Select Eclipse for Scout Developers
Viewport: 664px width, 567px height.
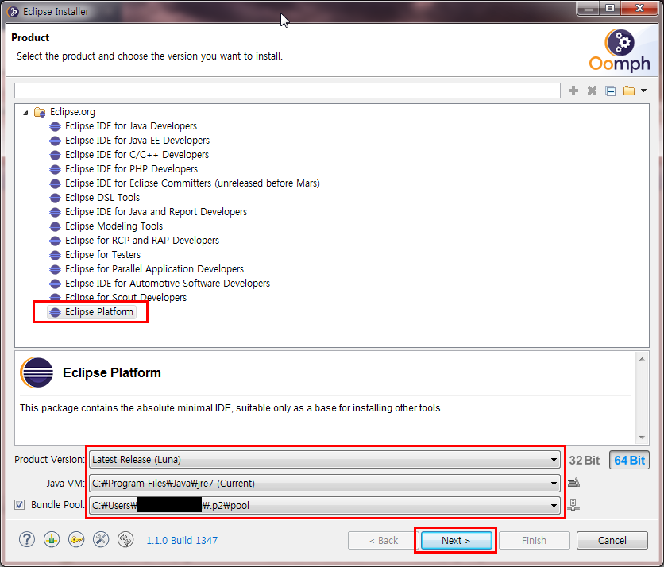click(x=125, y=298)
